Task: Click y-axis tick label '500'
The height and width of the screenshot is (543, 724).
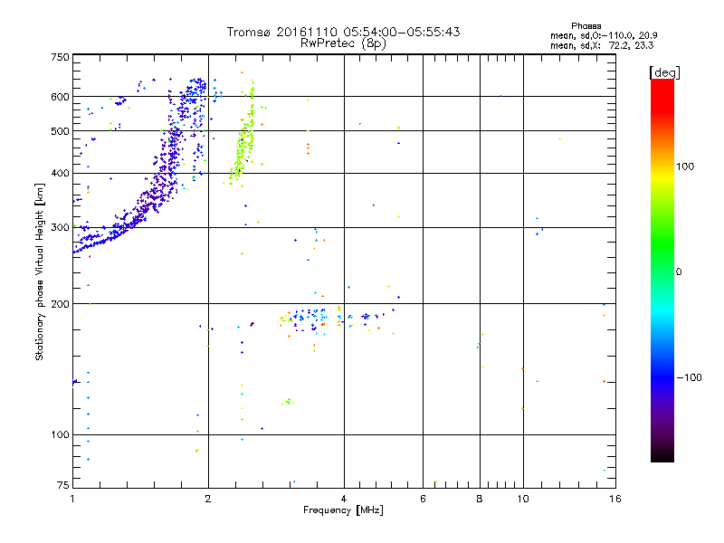Action: point(60,131)
